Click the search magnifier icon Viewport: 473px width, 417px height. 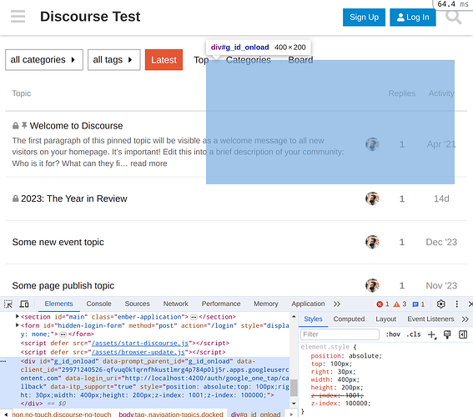coord(453,18)
